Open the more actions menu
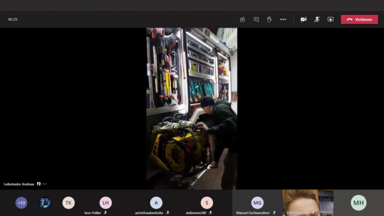Screen dimensions: 384x216 pos(283,20)
